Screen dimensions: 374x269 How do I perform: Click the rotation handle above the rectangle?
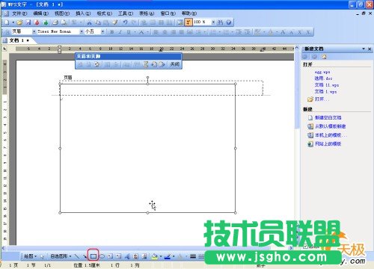pyautogui.click(x=147, y=78)
